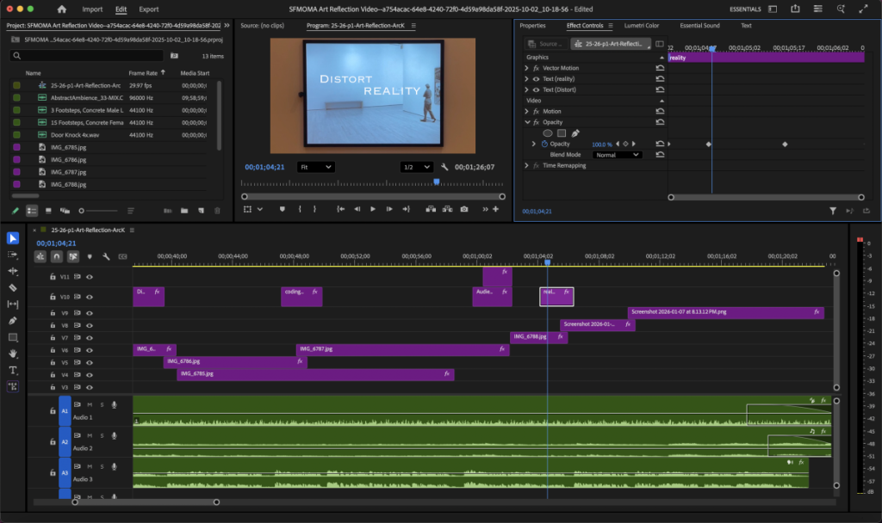
Task: Click the Home icon in header
Action: pos(62,9)
